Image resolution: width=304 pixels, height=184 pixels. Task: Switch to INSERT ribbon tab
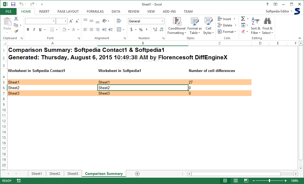(44, 11)
